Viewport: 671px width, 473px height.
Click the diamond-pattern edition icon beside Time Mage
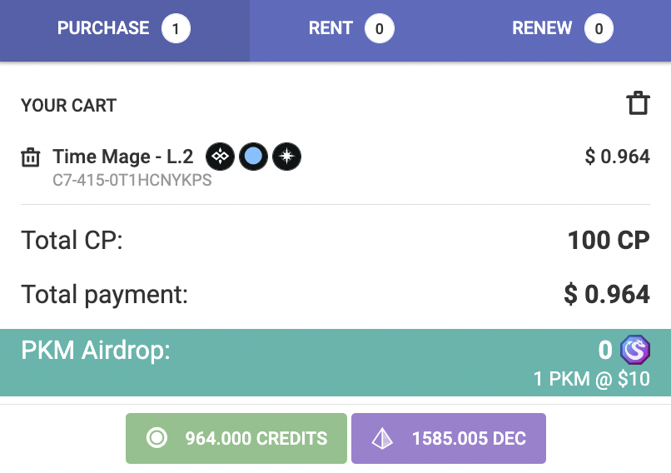point(220,157)
